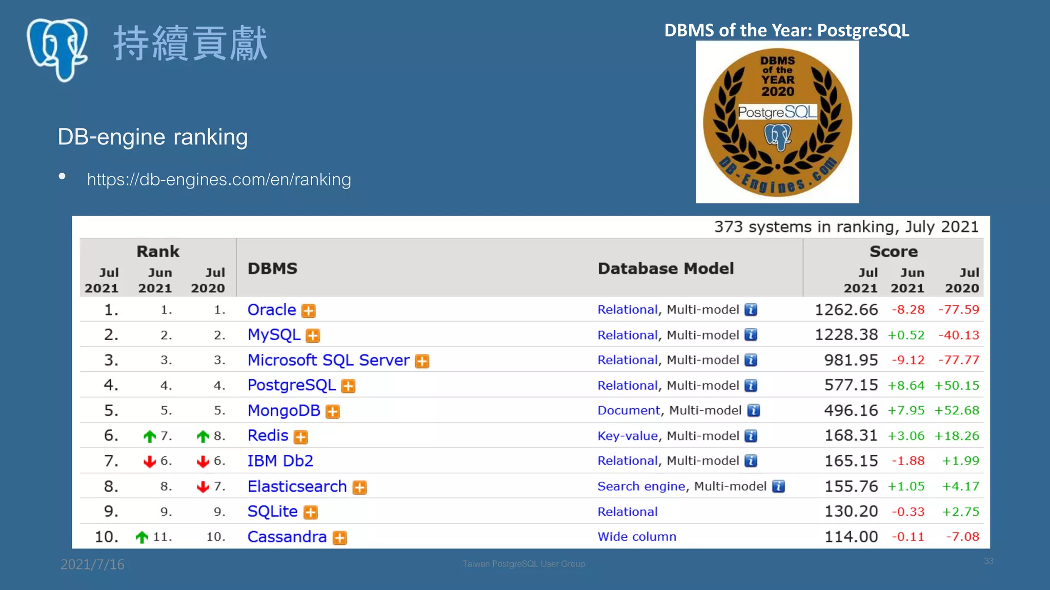This screenshot has width=1050, height=590.
Task: Click the slide title 持續貢獻
Action: coord(190,44)
